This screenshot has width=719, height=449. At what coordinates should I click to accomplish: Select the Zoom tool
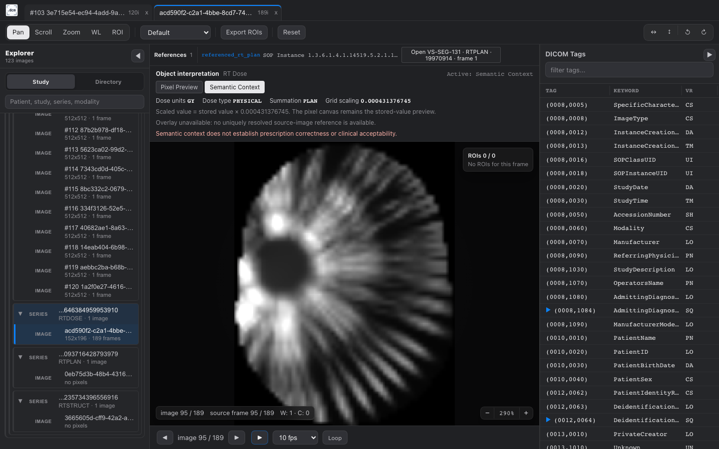[x=71, y=32]
